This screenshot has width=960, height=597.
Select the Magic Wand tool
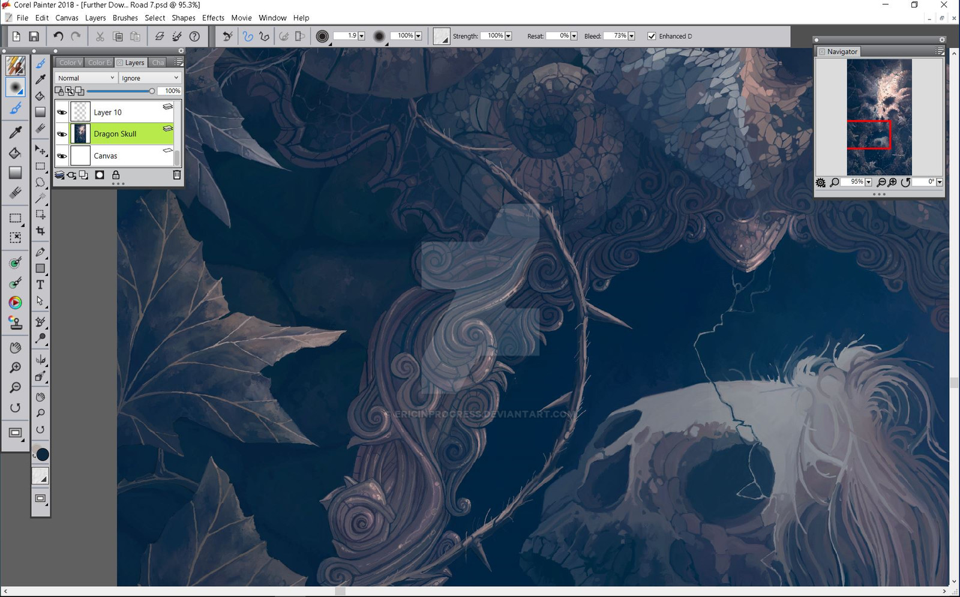(40, 198)
